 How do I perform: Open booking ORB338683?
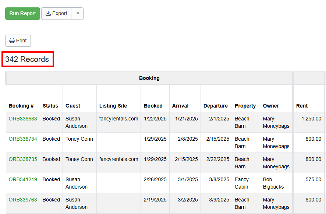[x=23, y=119]
